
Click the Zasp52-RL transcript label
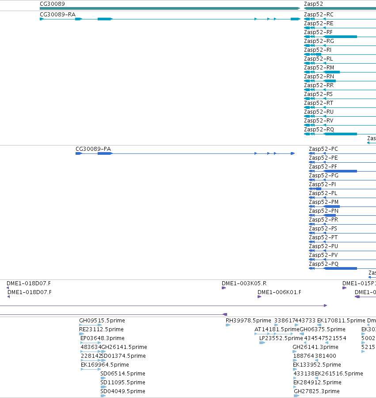click(319, 59)
